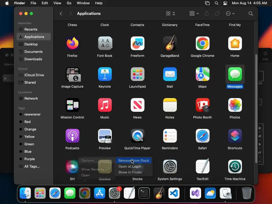Open Spotlight search in menu bar
The width and height of the screenshot is (272, 204).
[x=216, y=3]
